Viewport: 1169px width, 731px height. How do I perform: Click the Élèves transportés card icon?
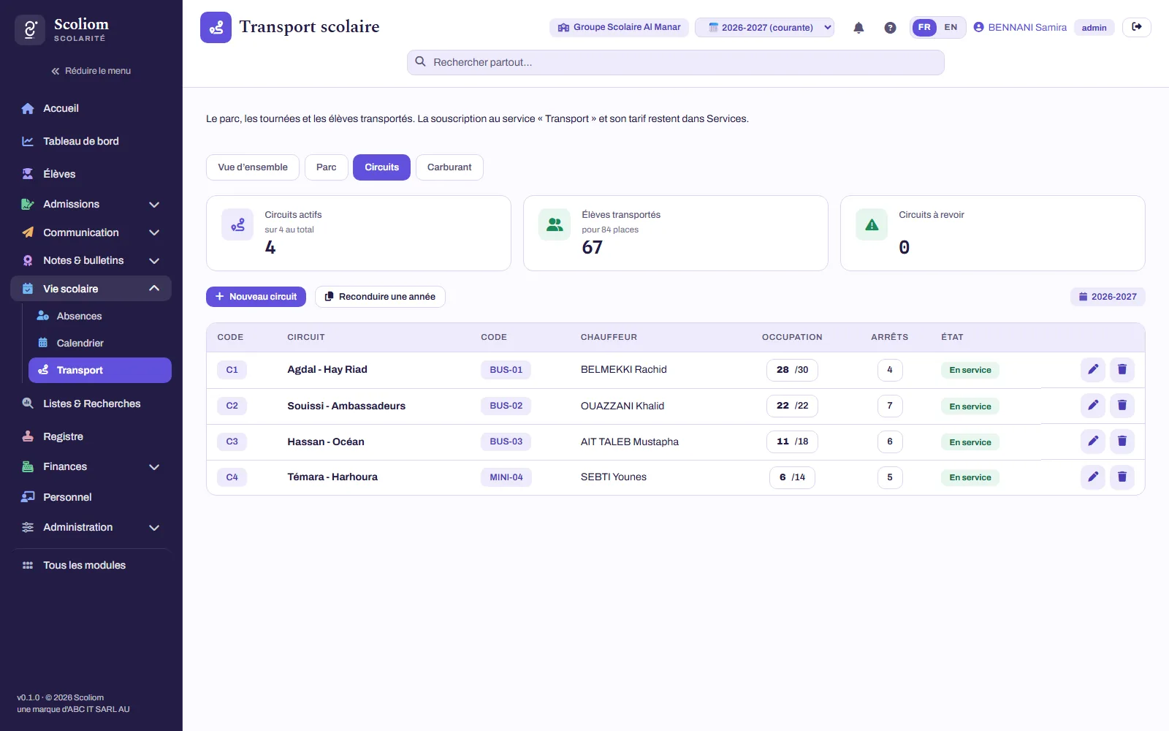pyautogui.click(x=555, y=224)
